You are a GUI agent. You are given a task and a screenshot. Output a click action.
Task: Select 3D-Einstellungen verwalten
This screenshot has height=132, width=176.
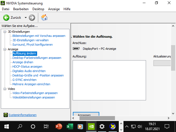point(31,40)
